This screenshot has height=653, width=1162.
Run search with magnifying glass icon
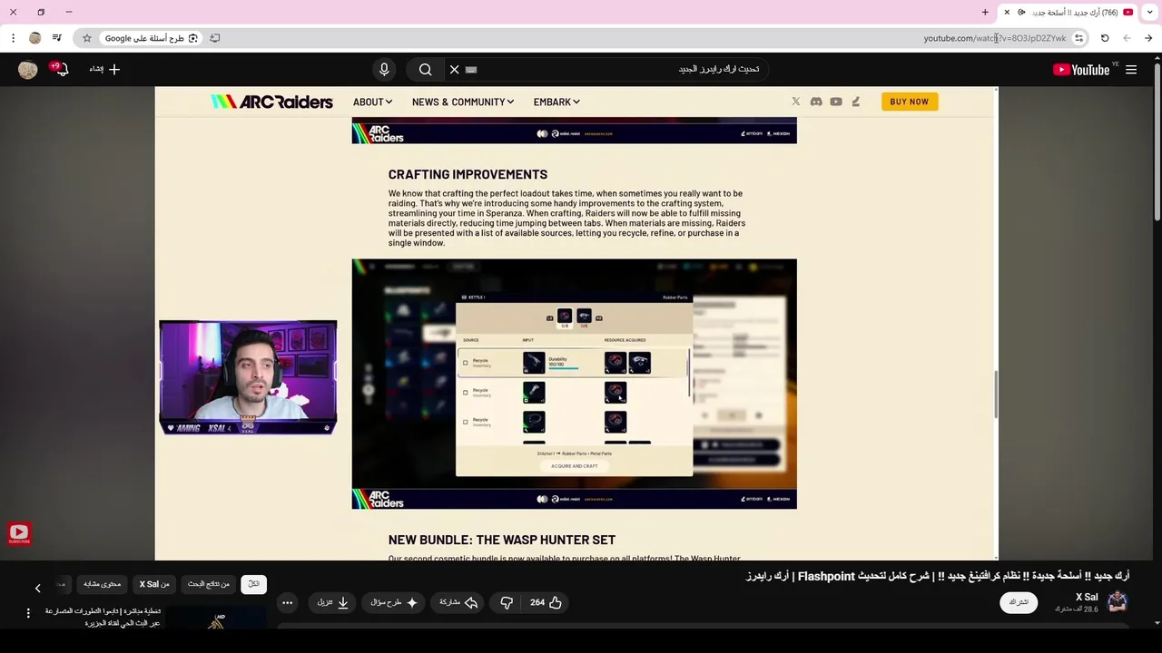[x=425, y=70]
